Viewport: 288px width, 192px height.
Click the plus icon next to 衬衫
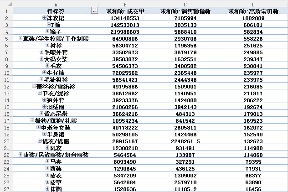point(47,45)
